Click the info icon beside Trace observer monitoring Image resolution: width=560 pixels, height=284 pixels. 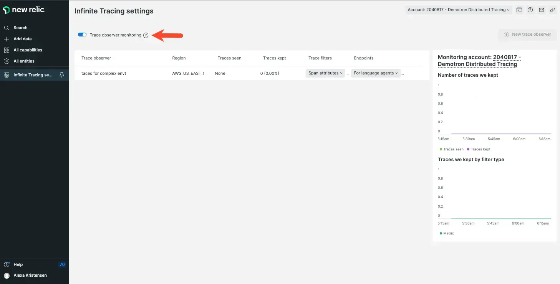(x=146, y=35)
